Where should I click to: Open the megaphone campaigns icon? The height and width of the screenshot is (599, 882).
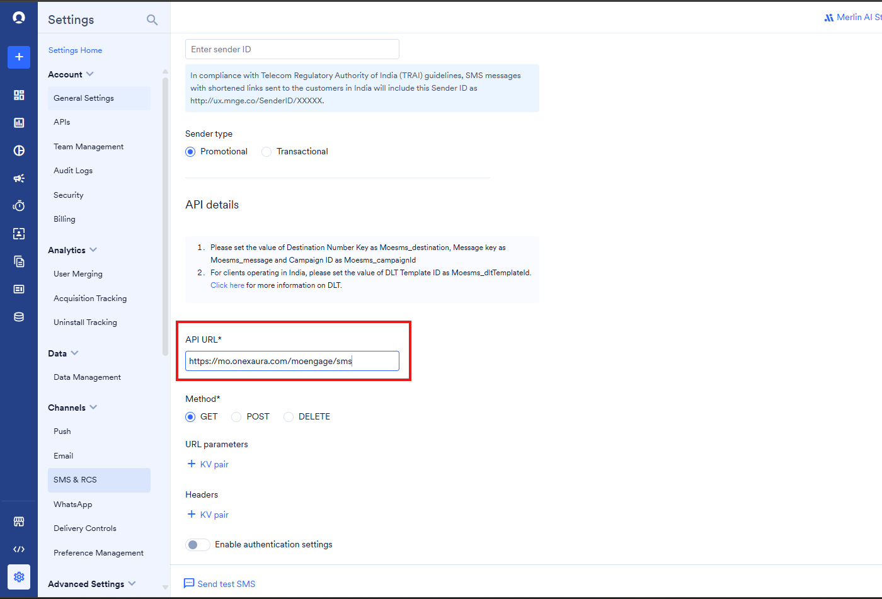(19, 178)
